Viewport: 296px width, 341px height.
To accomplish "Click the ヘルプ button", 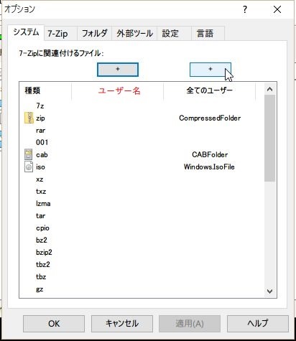I will (x=258, y=324).
